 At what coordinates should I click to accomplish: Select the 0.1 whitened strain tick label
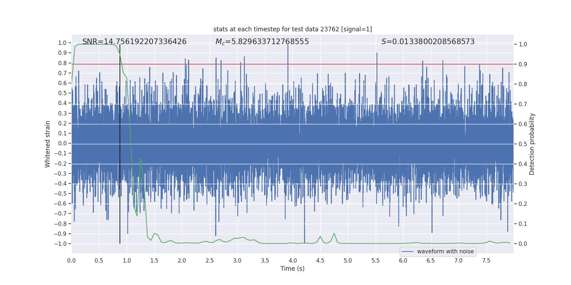[x=62, y=133]
